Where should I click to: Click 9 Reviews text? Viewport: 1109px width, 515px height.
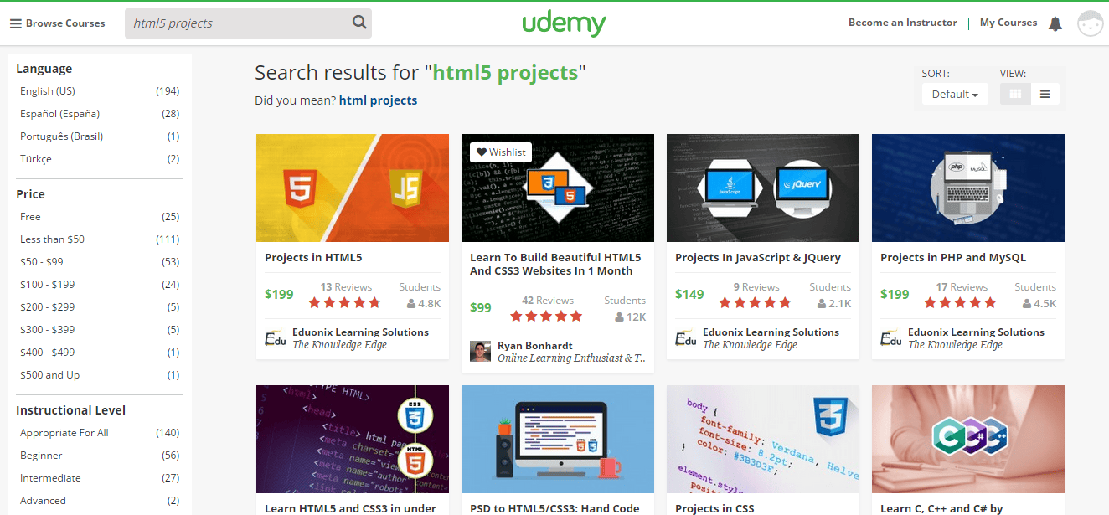click(756, 286)
